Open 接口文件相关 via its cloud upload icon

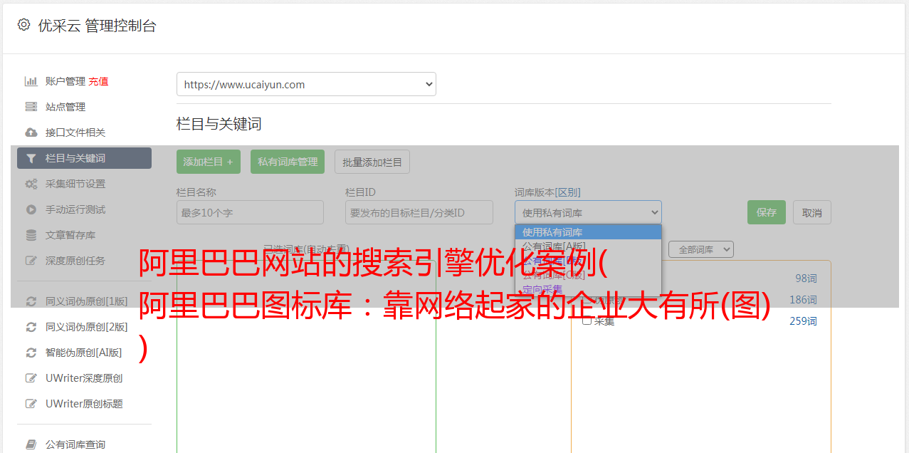(31, 132)
